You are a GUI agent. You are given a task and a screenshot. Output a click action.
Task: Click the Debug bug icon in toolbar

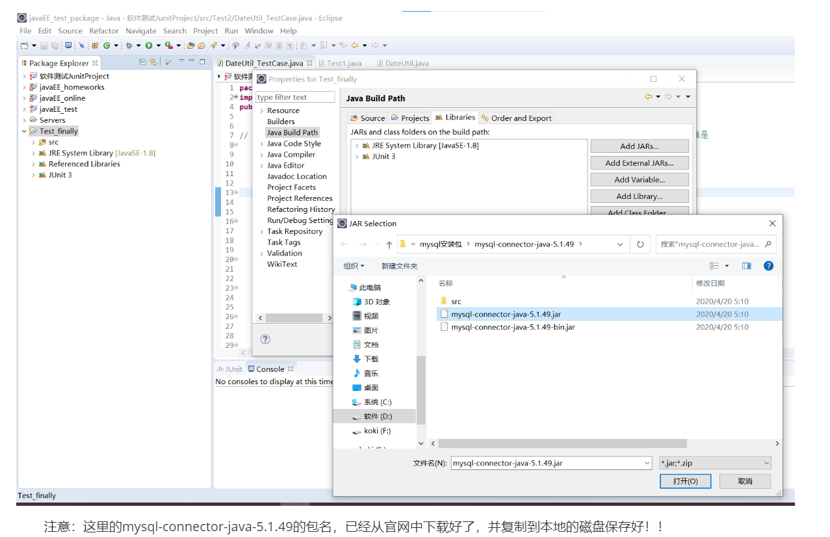click(x=129, y=46)
